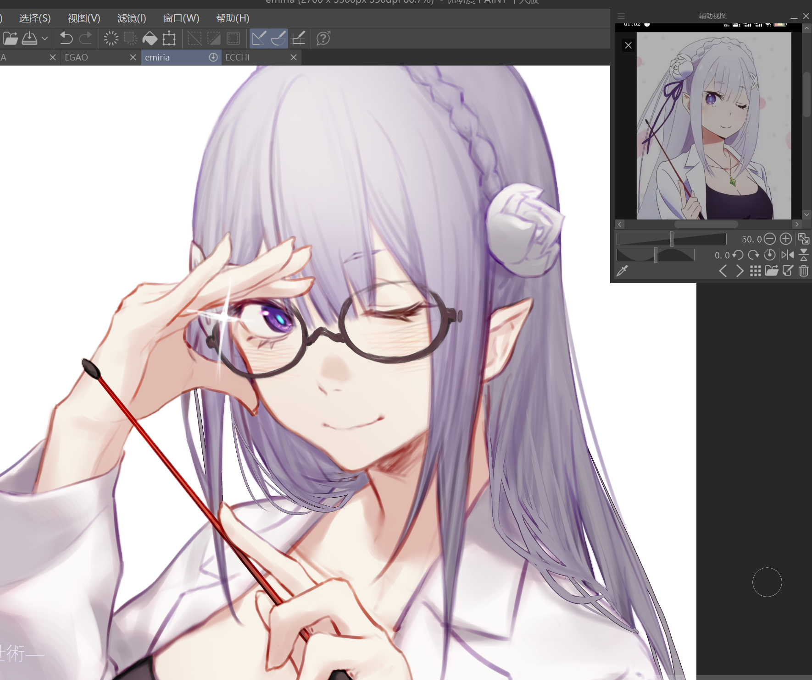Screen dimensions: 812x680
Task: Click the 0.0 rotation value field
Action: click(722, 255)
